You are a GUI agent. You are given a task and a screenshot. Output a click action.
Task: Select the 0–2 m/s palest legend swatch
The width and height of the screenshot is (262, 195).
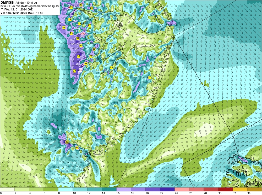coord(7,190)
